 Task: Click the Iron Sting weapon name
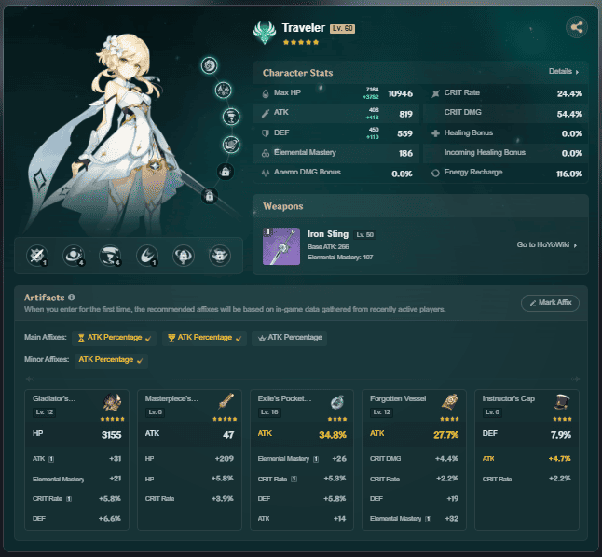[328, 234]
